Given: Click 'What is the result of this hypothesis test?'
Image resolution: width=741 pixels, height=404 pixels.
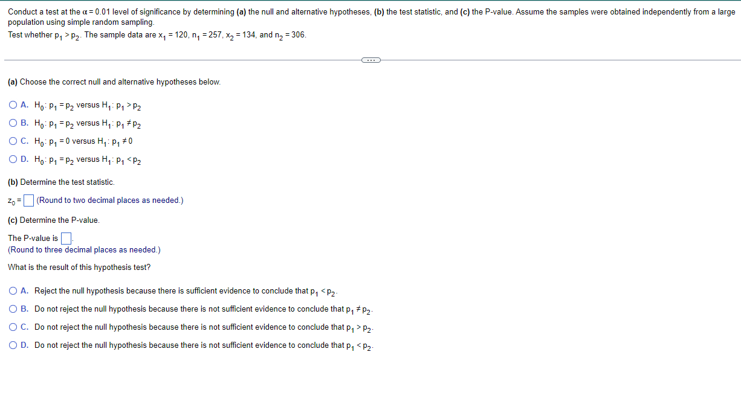Looking at the screenshot, I should click(79, 267).
